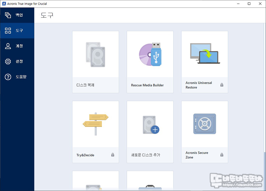Open the 설정 gear icon
The image size is (266, 191).
tap(8, 61)
